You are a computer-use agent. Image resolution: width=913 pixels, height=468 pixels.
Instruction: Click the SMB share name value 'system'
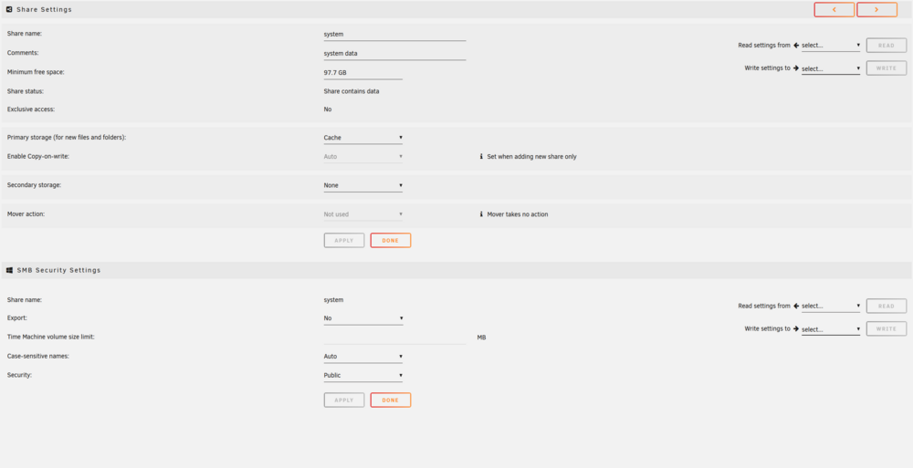tap(333, 300)
